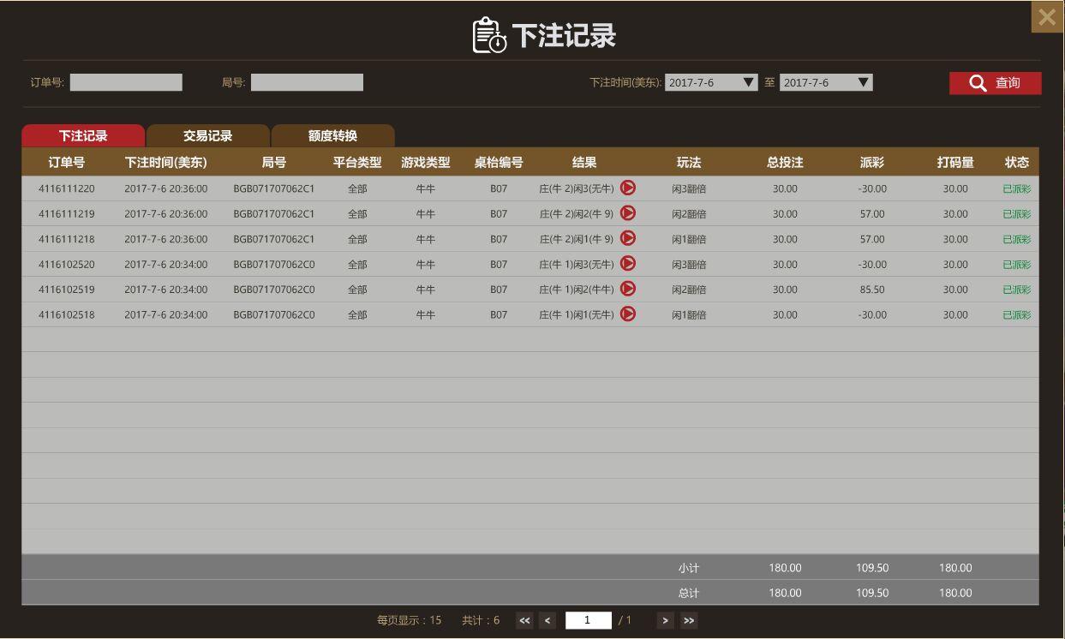Viewport: 1065px width, 639px height.
Task: Jump to the last page
Action: [689, 621]
